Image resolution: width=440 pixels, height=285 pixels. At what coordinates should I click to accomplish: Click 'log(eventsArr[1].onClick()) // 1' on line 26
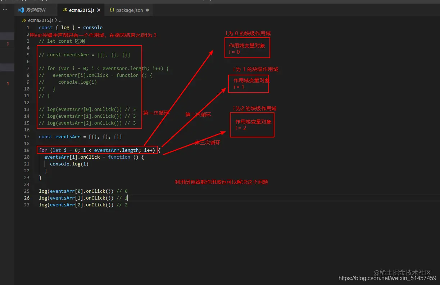(83, 198)
